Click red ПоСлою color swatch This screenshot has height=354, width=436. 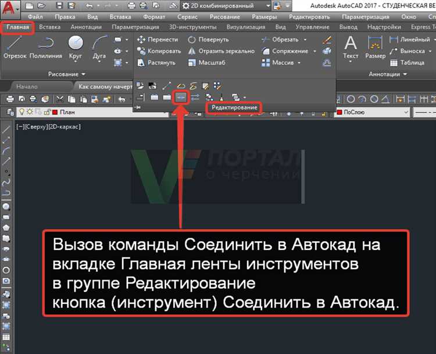(x=339, y=112)
